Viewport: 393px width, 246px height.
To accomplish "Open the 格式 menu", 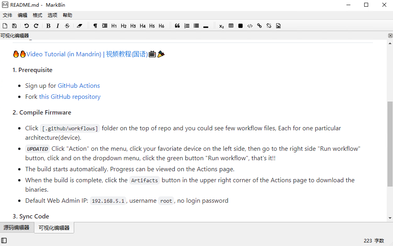I will pos(37,15).
